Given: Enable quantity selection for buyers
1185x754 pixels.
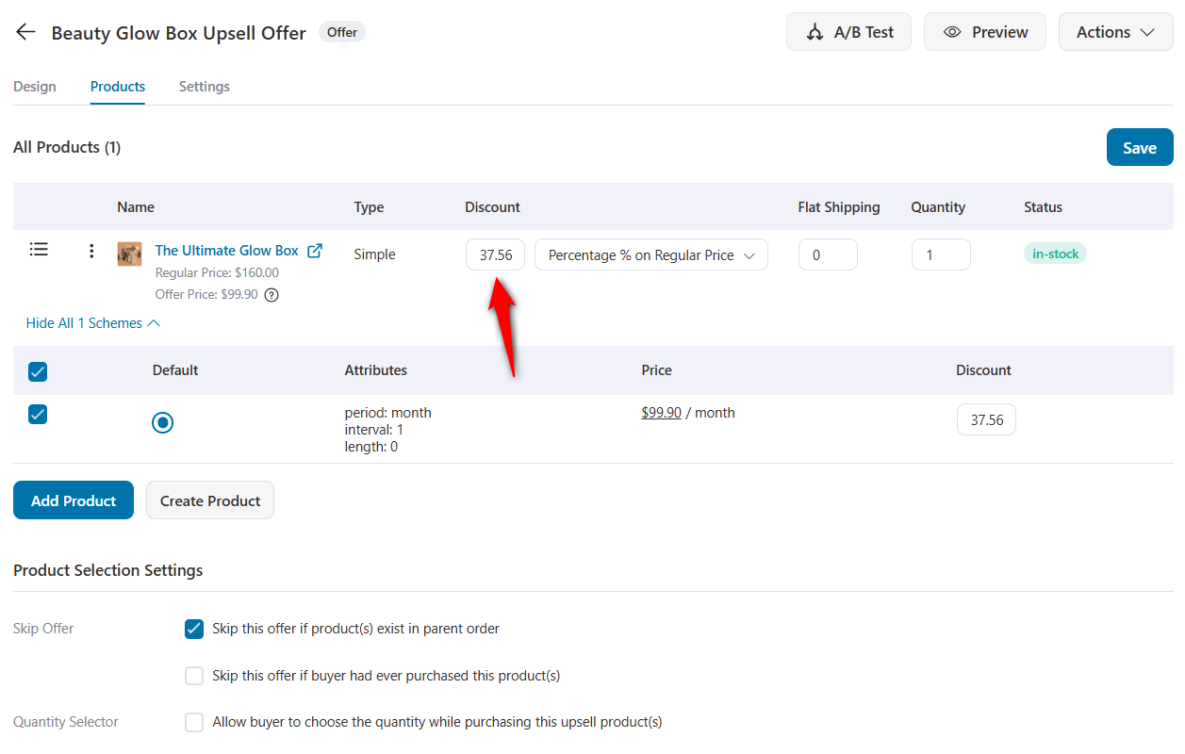Looking at the screenshot, I should pyautogui.click(x=194, y=722).
